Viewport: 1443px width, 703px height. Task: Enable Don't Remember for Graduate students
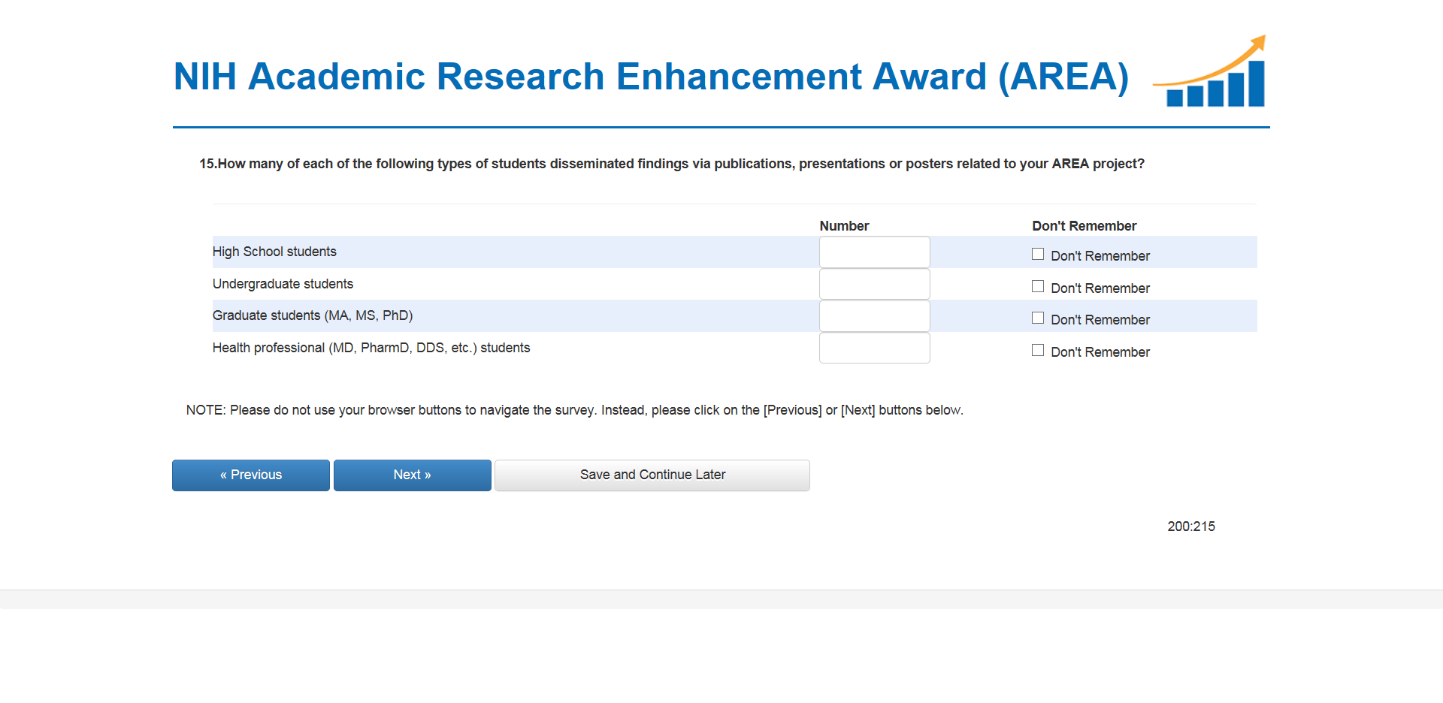[x=1038, y=318]
